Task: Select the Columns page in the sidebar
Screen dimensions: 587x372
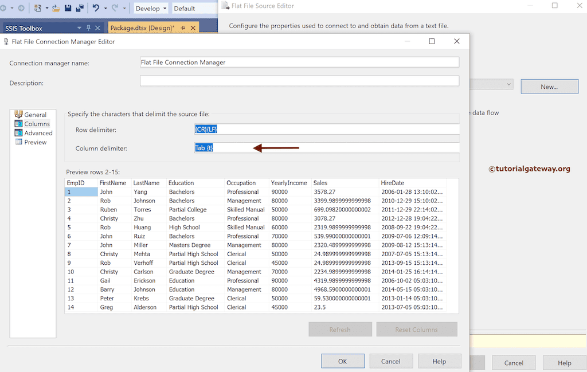Action: coord(36,123)
